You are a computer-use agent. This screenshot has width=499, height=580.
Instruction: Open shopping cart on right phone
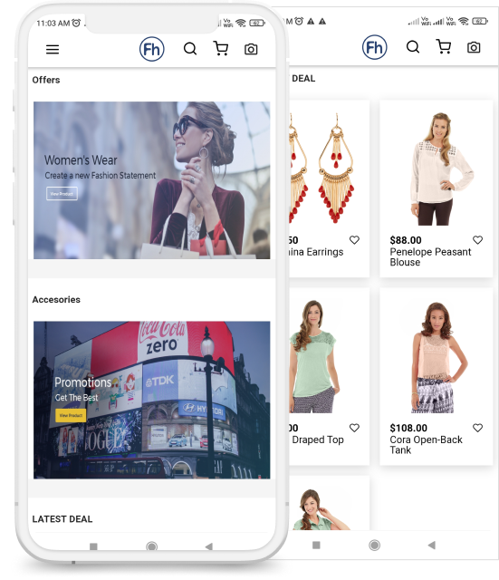click(444, 46)
